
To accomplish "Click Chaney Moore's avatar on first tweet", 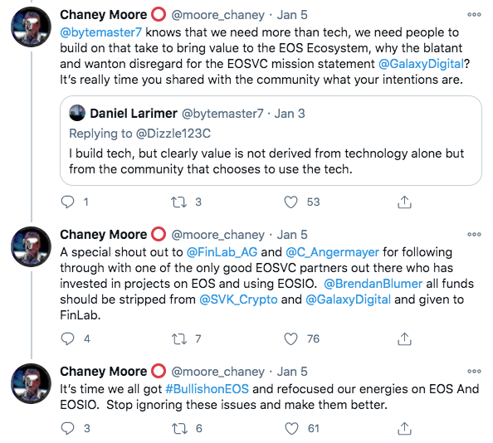I will tap(31, 27).
